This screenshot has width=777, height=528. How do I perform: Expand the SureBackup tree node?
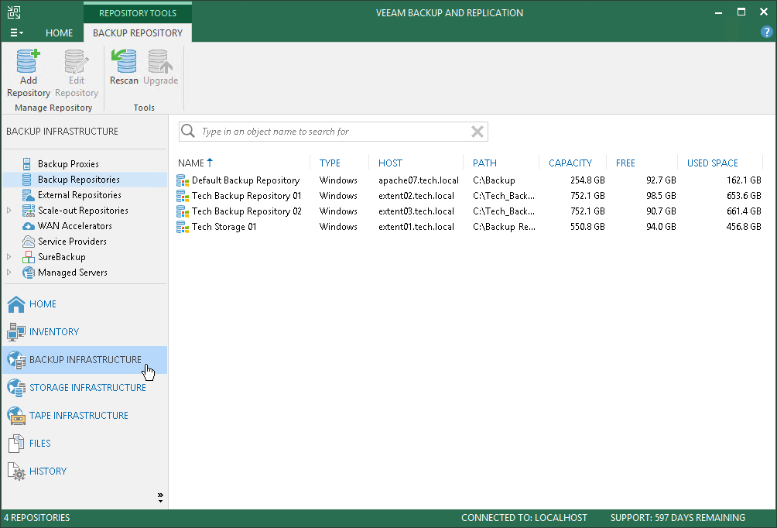9,257
